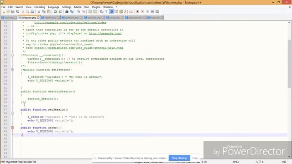Click the UTF-8 encoding status field
Image resolution: width=292 pixels, height=164 pixels.
point(260,162)
